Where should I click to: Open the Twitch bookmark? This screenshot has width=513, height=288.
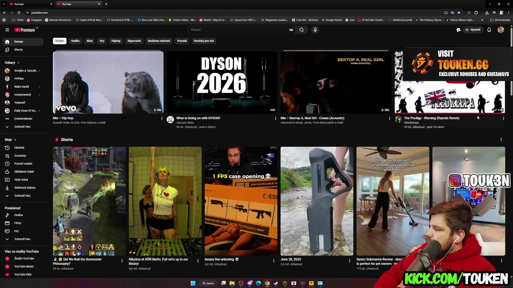(18, 20)
